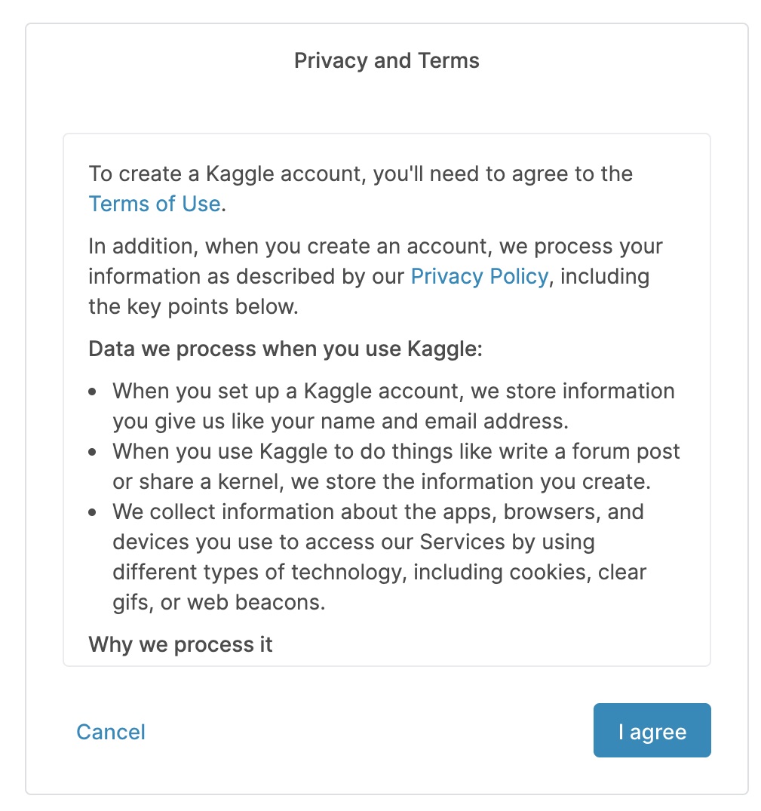Click the bullet about writing a forum post

tap(396, 465)
